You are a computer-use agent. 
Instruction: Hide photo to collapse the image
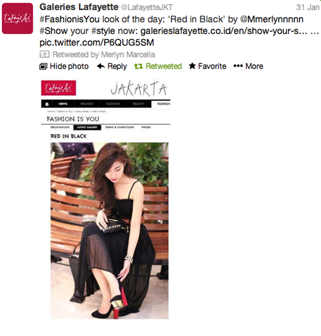tap(64, 66)
